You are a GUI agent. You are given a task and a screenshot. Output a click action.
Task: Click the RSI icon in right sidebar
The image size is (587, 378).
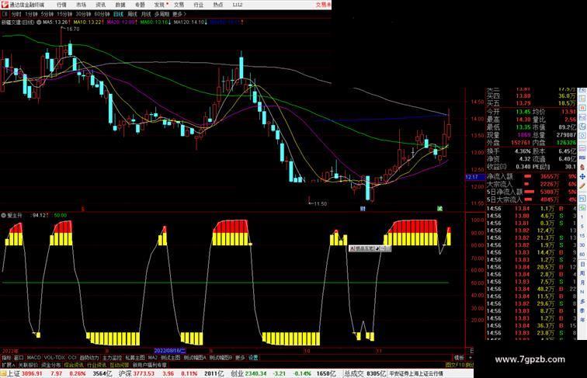coord(582,158)
